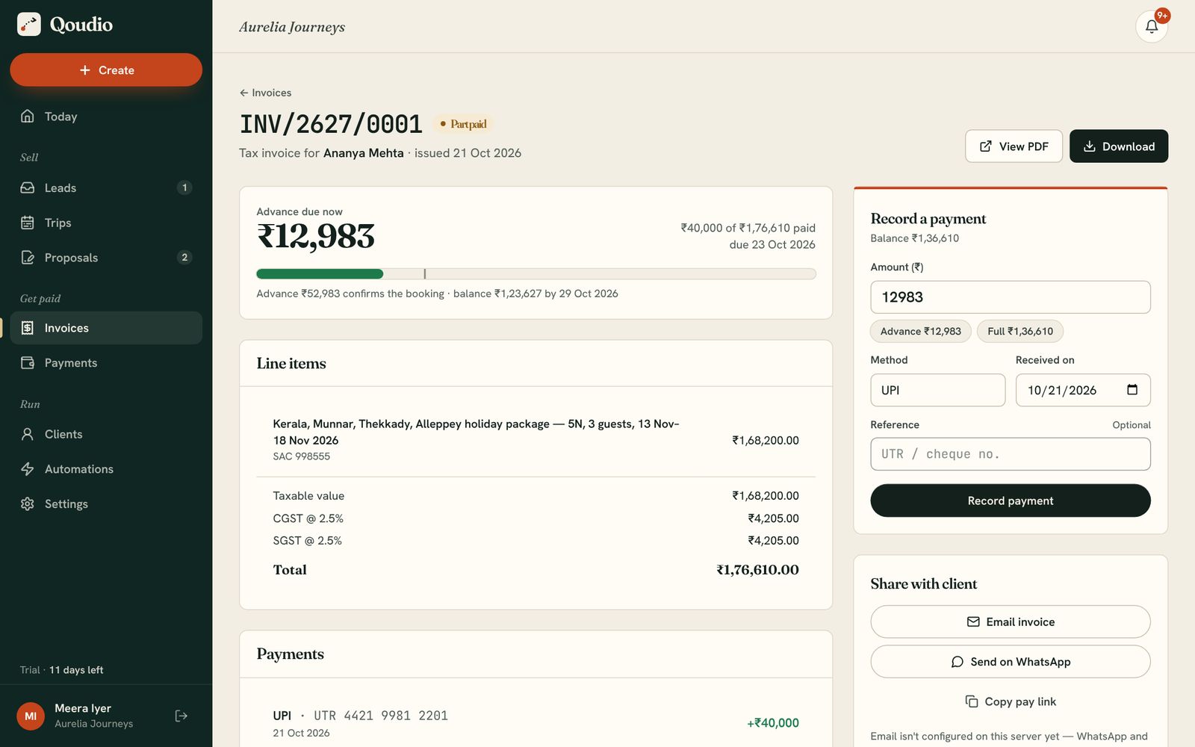Click the MI user avatar
This screenshot has width=1195, height=747.
[31, 716]
